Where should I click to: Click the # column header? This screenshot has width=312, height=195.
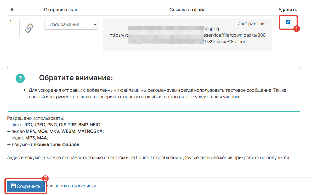click(x=12, y=10)
